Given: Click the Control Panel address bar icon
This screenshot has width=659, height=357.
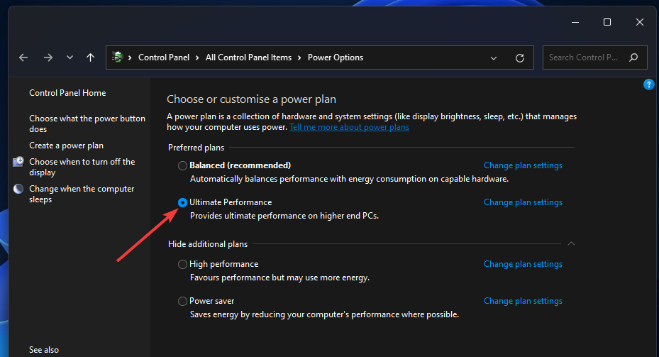Looking at the screenshot, I should pyautogui.click(x=118, y=57).
